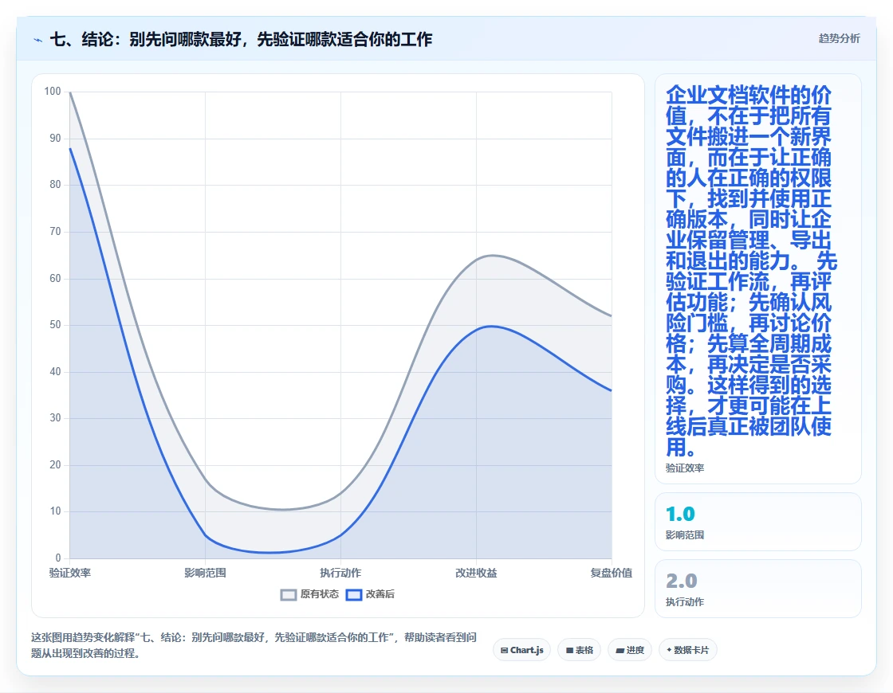The image size is (893, 693).
Task: Click the icon inside the Chart.js chip
Action: click(504, 650)
